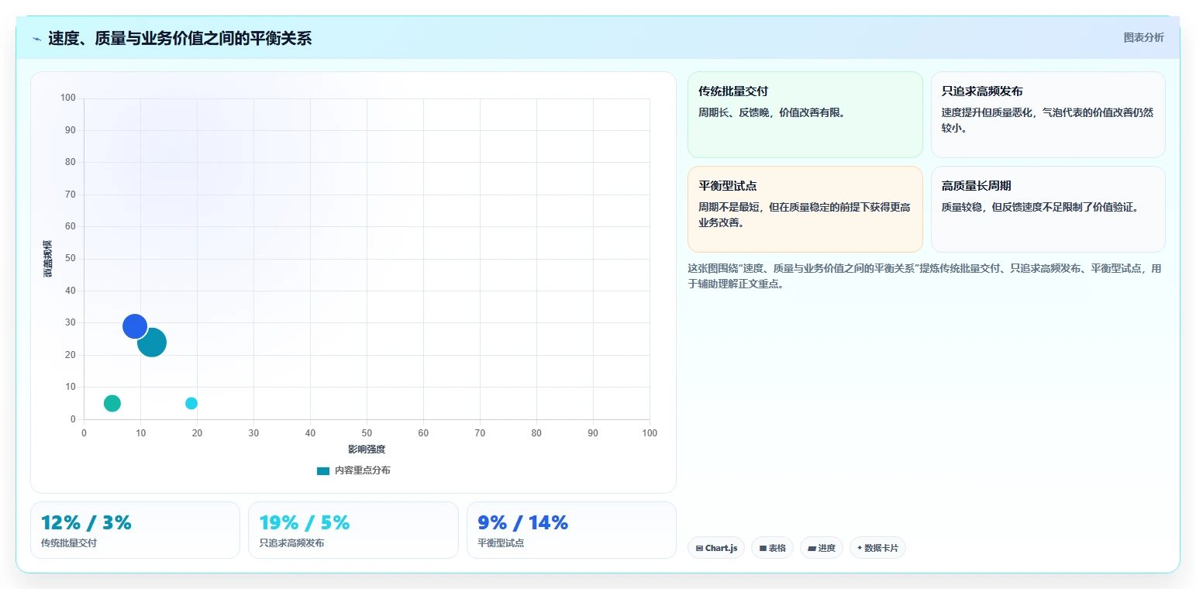Select the green bubble near the origin

112,403
